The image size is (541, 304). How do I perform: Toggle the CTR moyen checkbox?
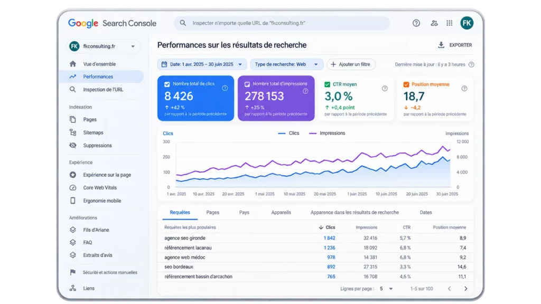327,84
